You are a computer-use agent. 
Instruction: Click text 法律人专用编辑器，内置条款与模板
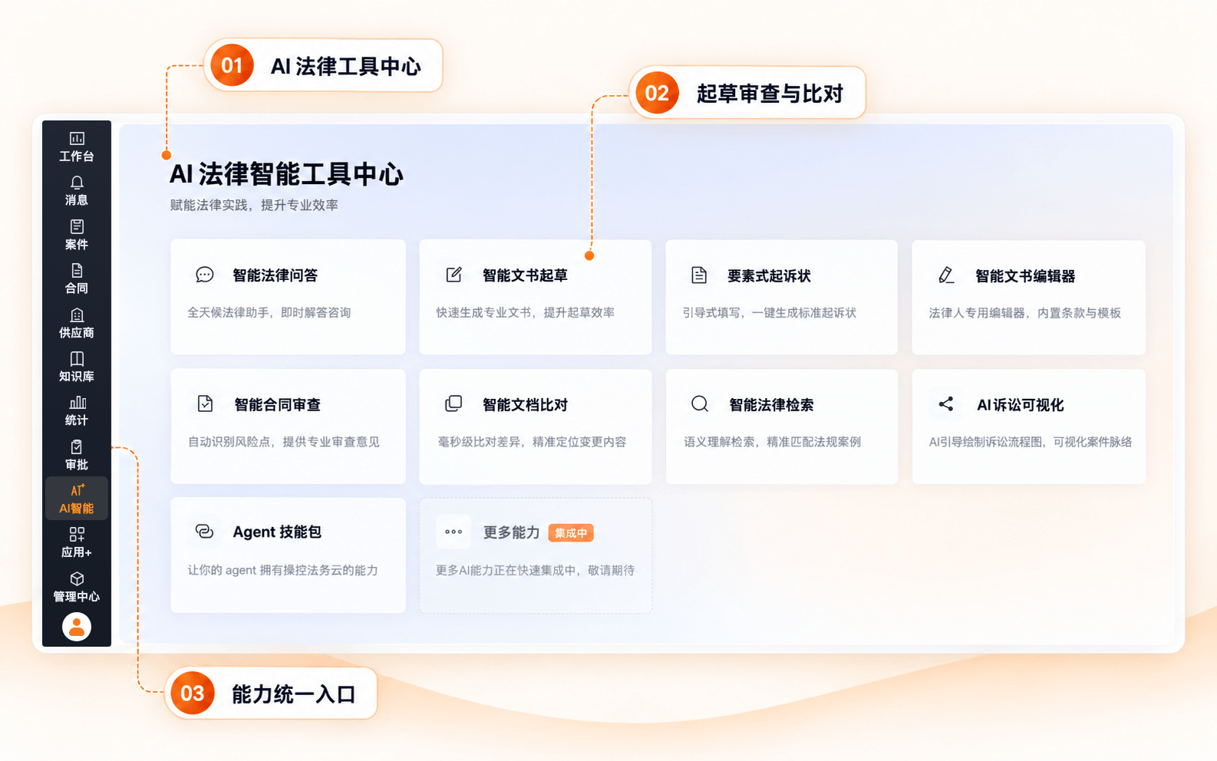[1025, 313]
